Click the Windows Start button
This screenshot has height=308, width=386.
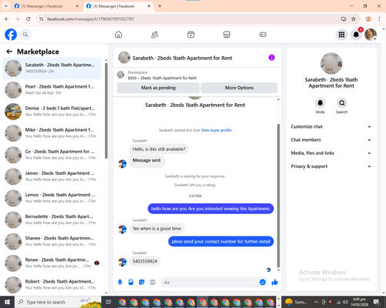click(7, 302)
